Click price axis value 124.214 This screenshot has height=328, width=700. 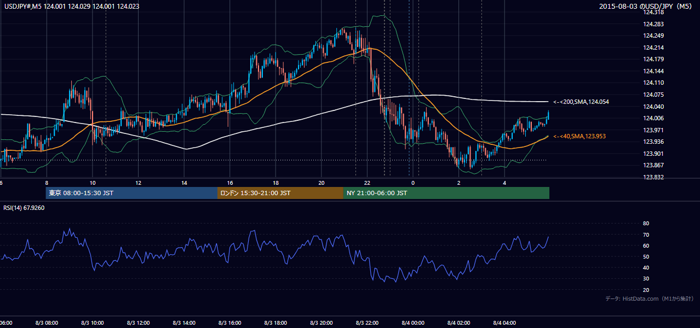click(x=654, y=48)
